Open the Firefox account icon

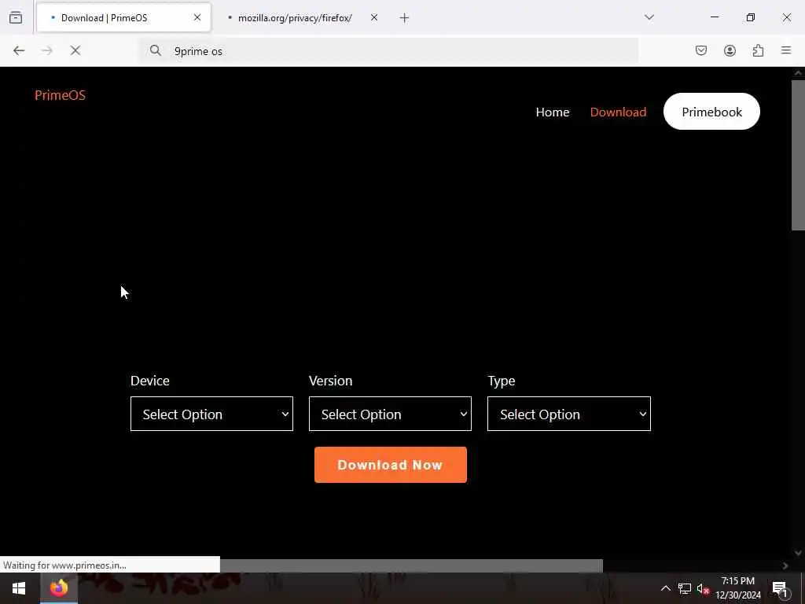(730, 50)
